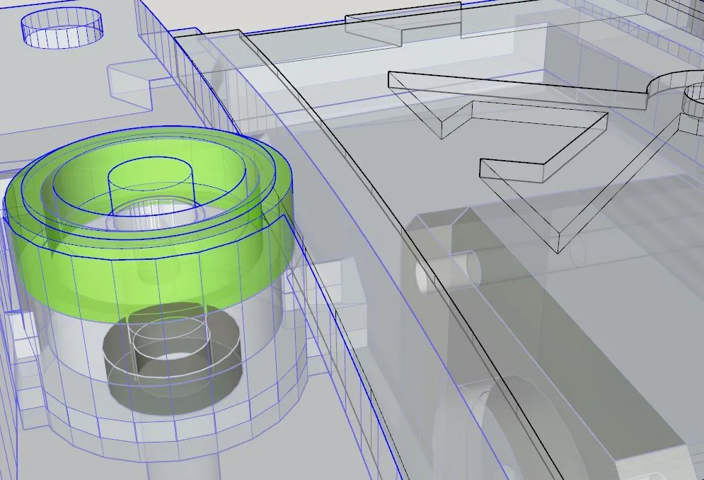Click the small horizontal pin cylinder
704x480 pixels.
point(448,273)
